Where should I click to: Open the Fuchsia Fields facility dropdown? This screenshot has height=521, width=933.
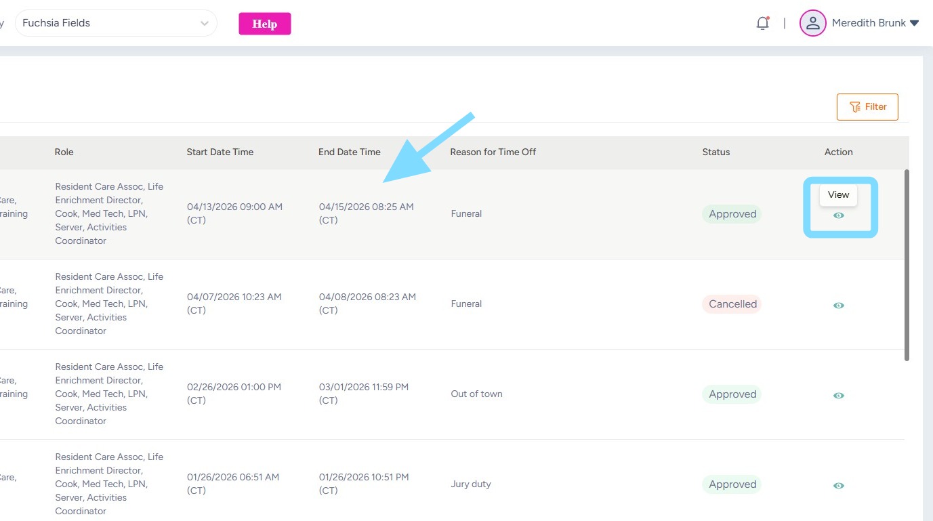tap(115, 23)
